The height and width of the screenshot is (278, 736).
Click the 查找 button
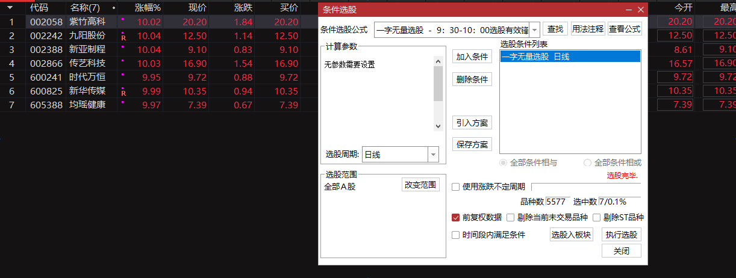pyautogui.click(x=555, y=29)
